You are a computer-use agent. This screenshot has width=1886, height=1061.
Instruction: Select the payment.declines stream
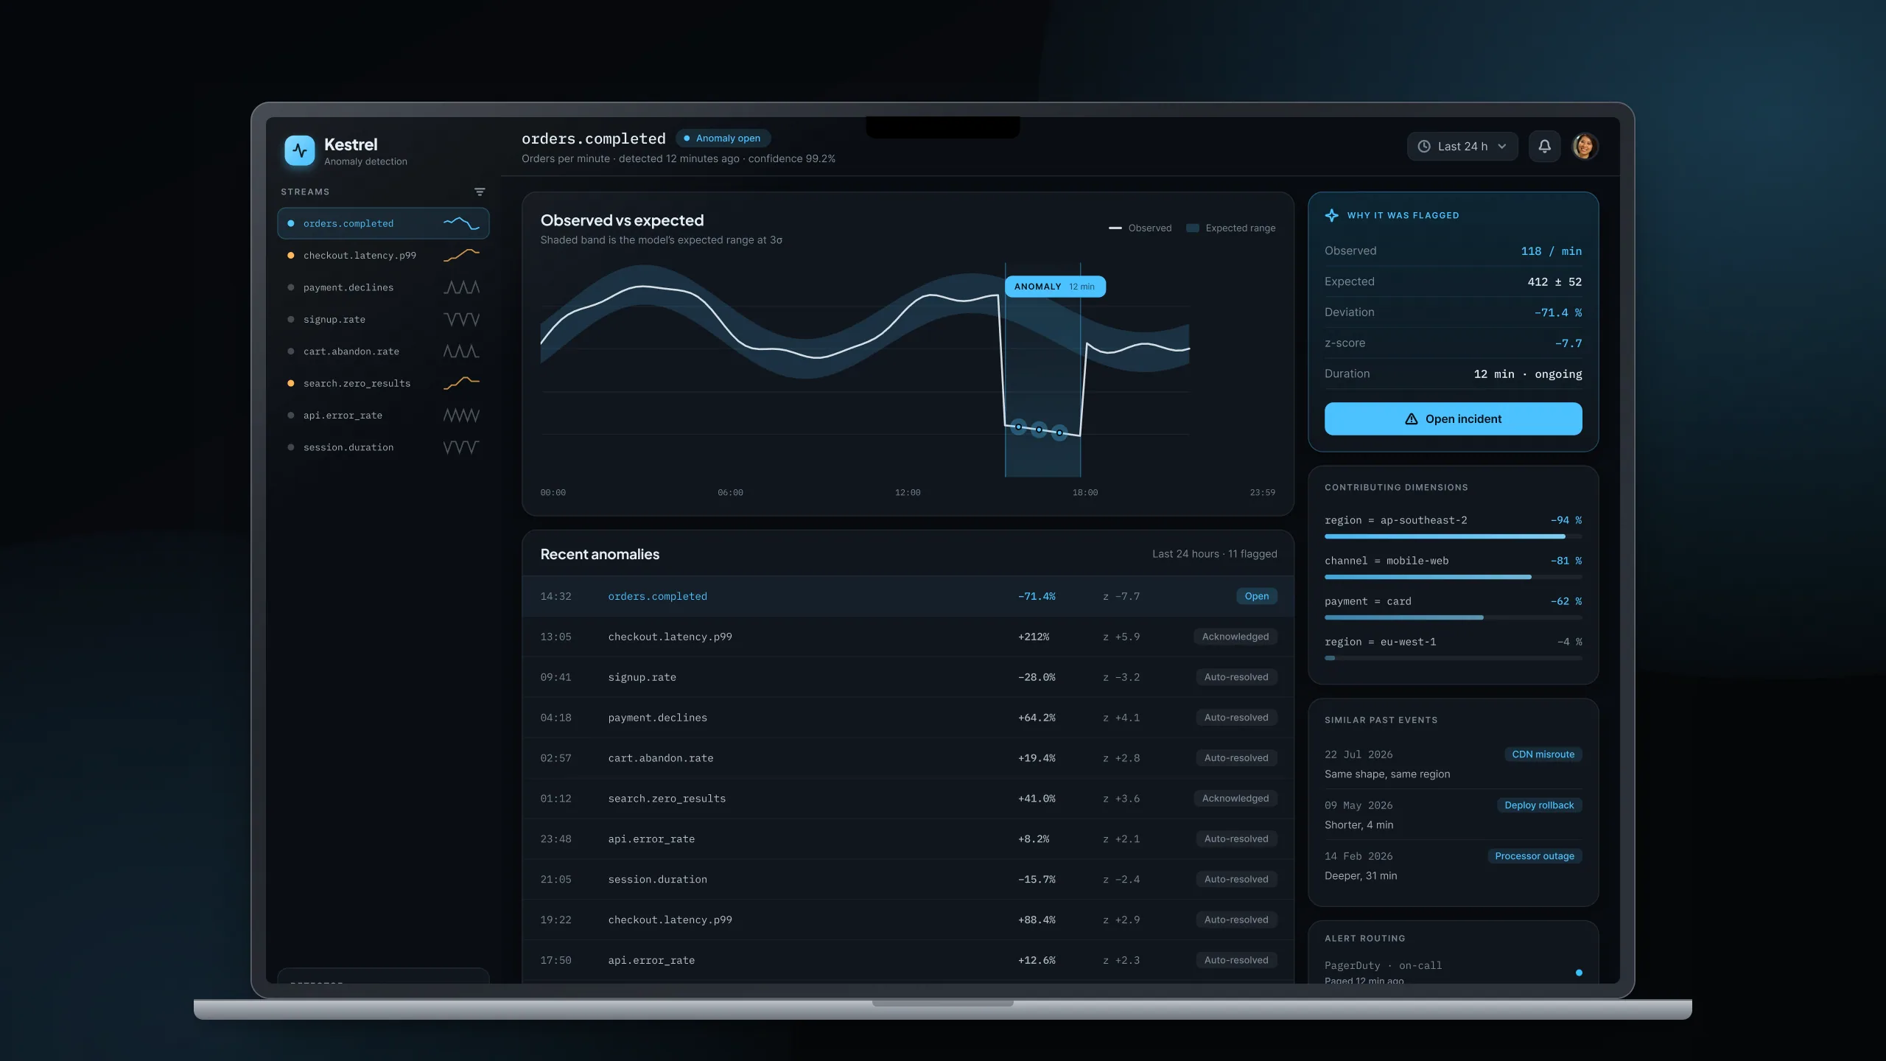pyautogui.click(x=383, y=287)
